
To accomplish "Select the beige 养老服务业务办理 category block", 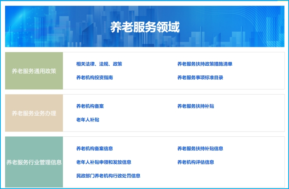I will (34, 113).
